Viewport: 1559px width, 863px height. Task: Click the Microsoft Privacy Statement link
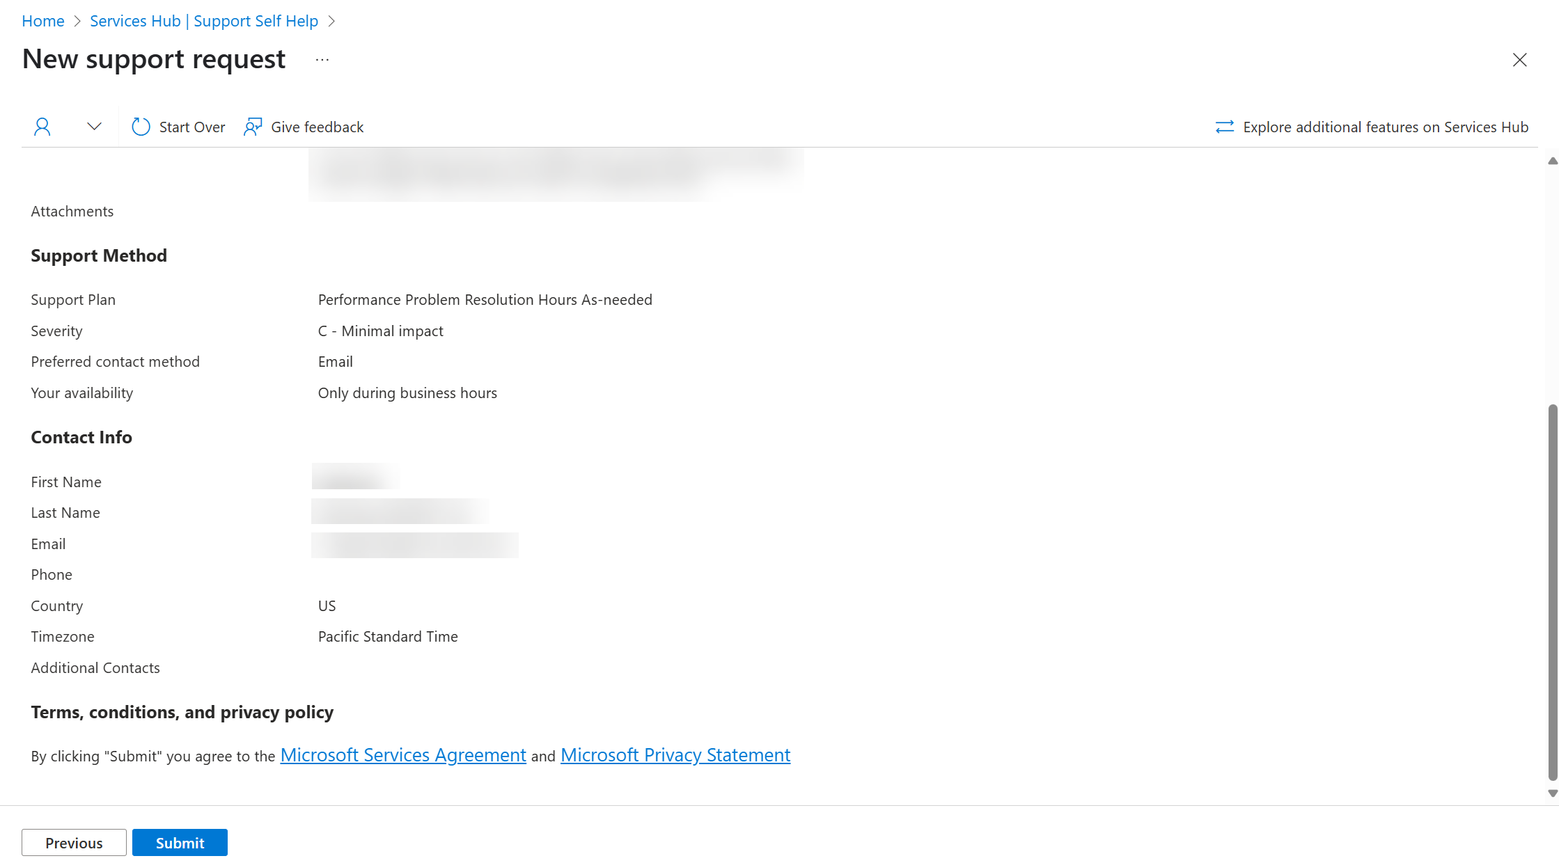(x=675, y=756)
